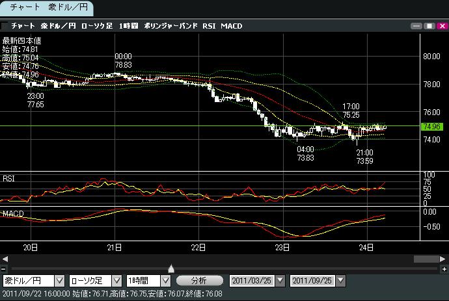Screen dimensions: 449x301
Task: Click the 分析 (Analyze) button
Action: (x=198, y=280)
